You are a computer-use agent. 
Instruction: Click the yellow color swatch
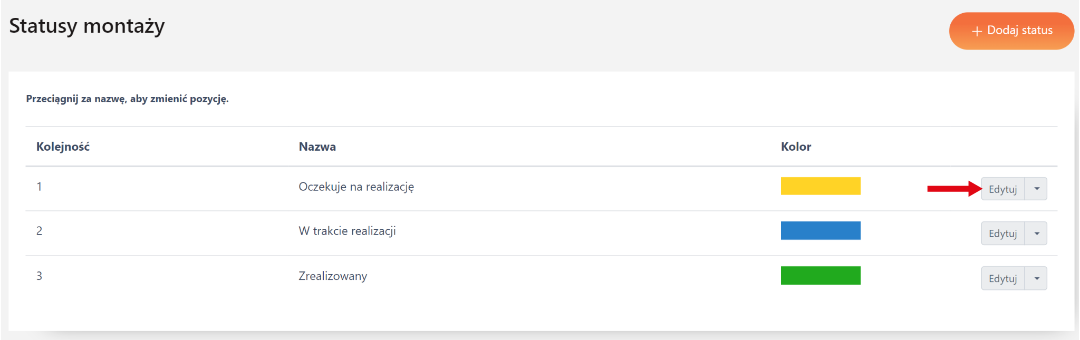tap(821, 186)
